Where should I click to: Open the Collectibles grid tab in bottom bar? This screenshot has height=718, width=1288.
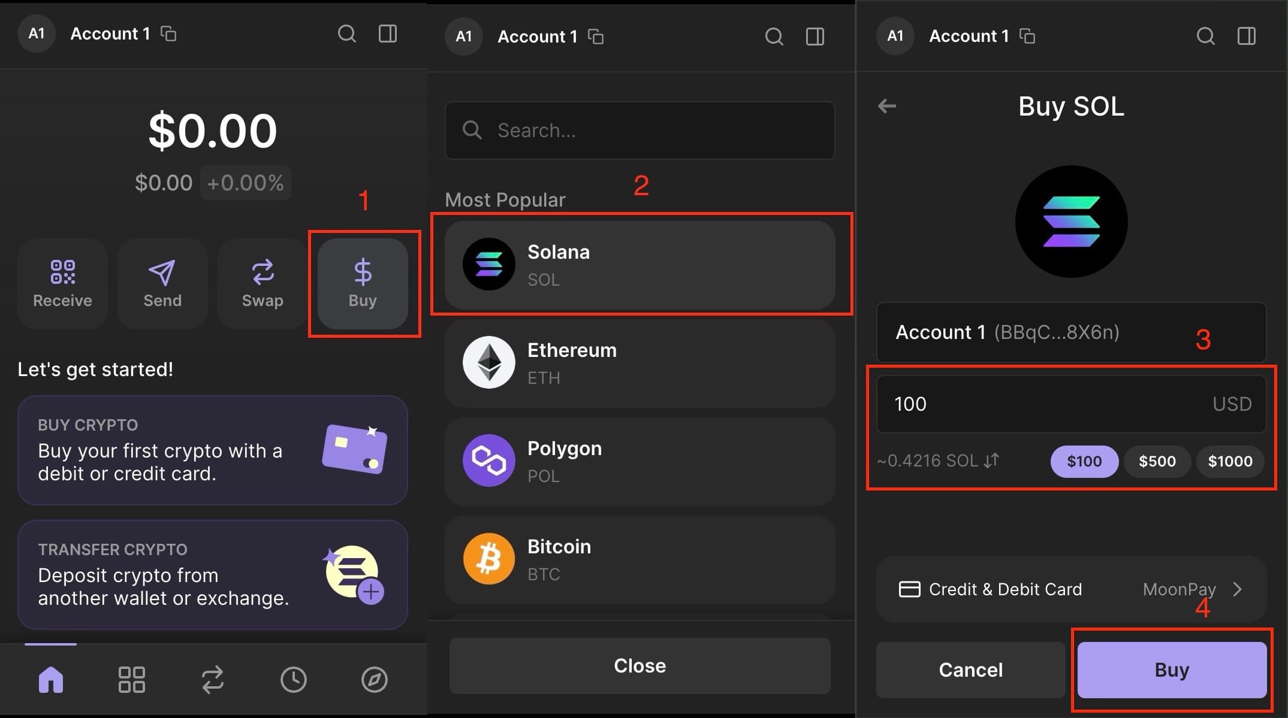(131, 680)
